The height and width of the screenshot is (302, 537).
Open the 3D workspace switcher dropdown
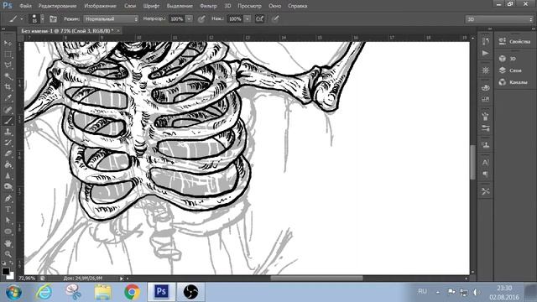tap(499, 19)
